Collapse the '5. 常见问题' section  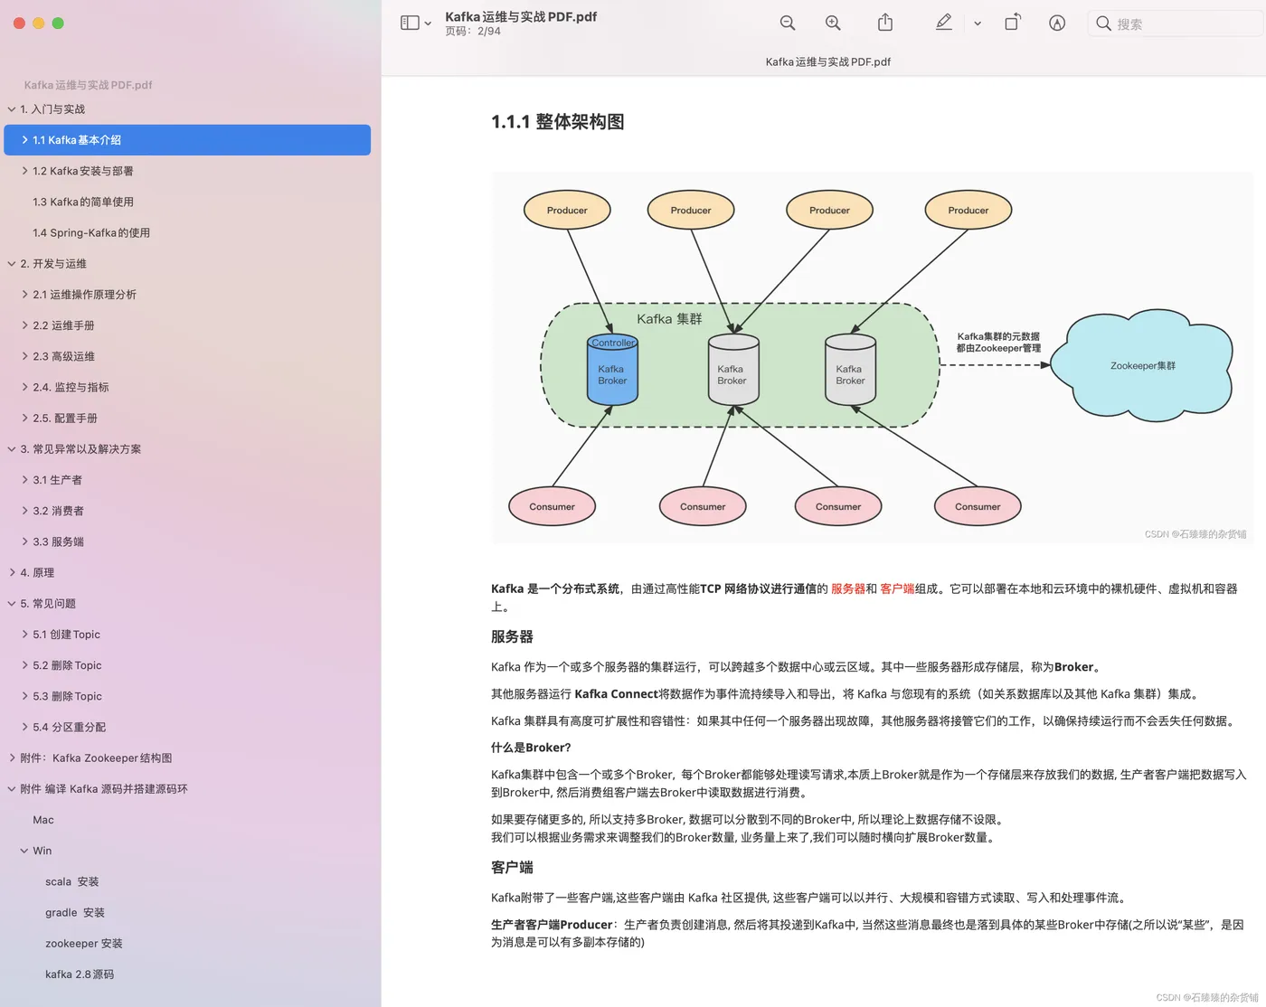(x=12, y=604)
